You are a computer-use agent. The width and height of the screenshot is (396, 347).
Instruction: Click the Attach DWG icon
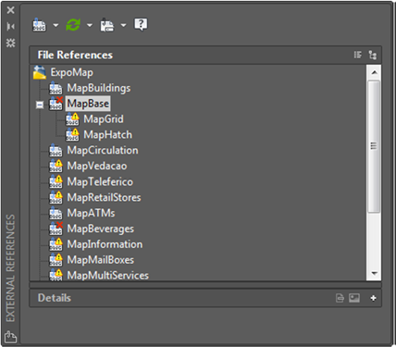click(39, 25)
